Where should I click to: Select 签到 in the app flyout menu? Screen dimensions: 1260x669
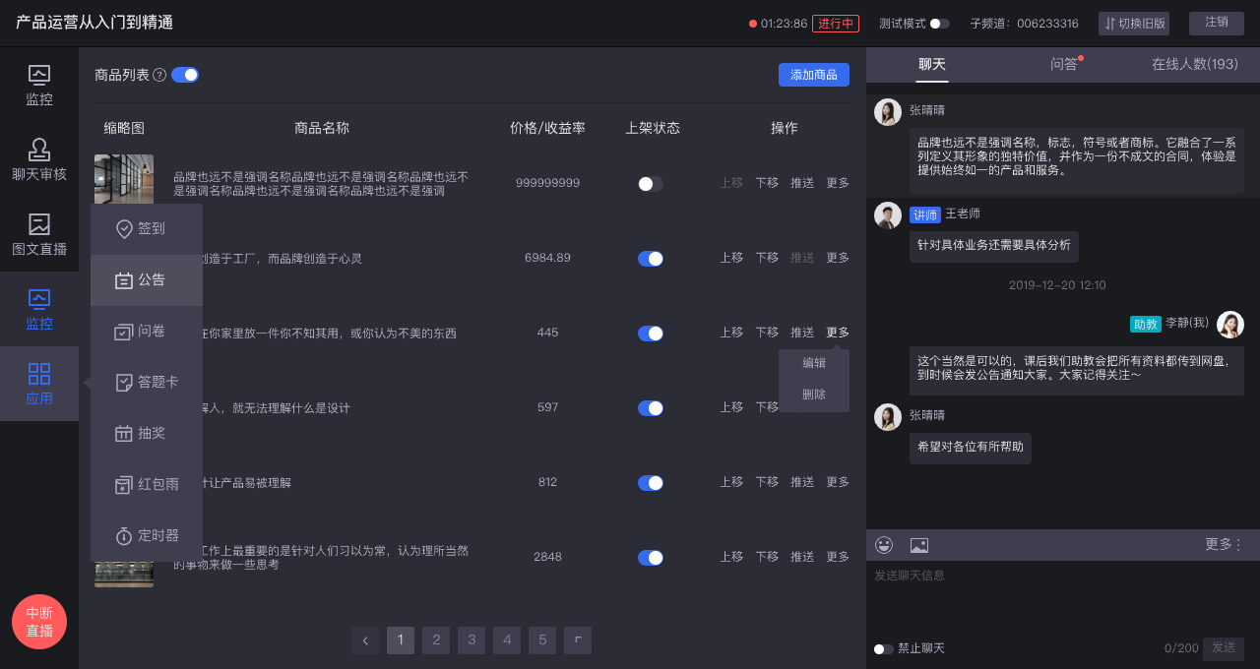click(x=147, y=229)
